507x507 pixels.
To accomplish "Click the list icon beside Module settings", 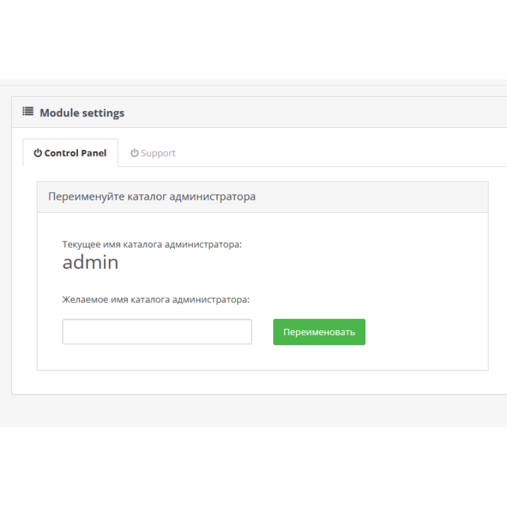I will 28,112.
